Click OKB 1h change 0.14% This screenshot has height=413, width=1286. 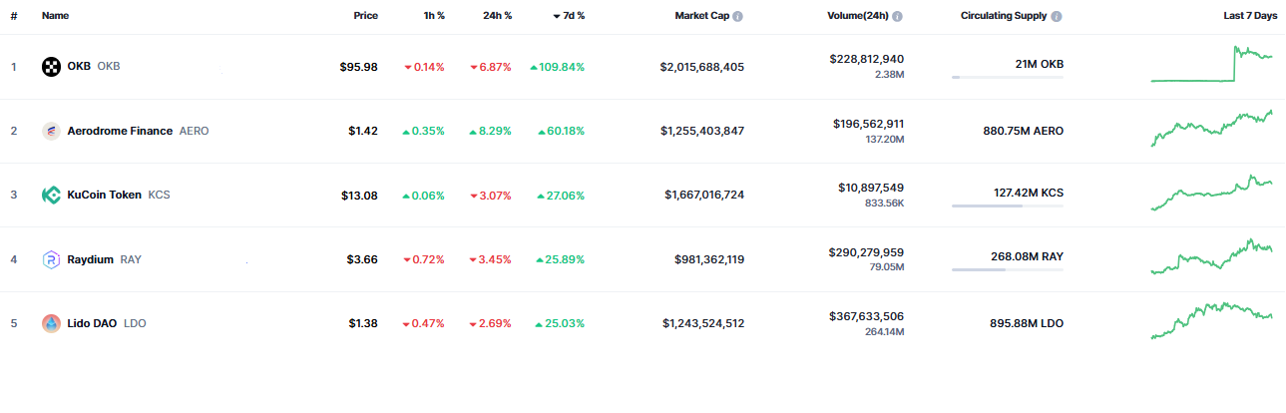click(x=425, y=67)
